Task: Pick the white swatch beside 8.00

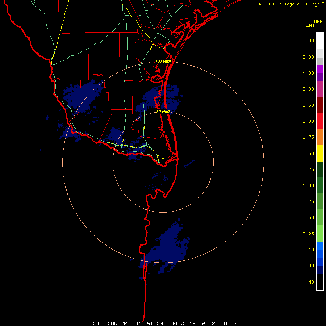Action: pos(320,41)
